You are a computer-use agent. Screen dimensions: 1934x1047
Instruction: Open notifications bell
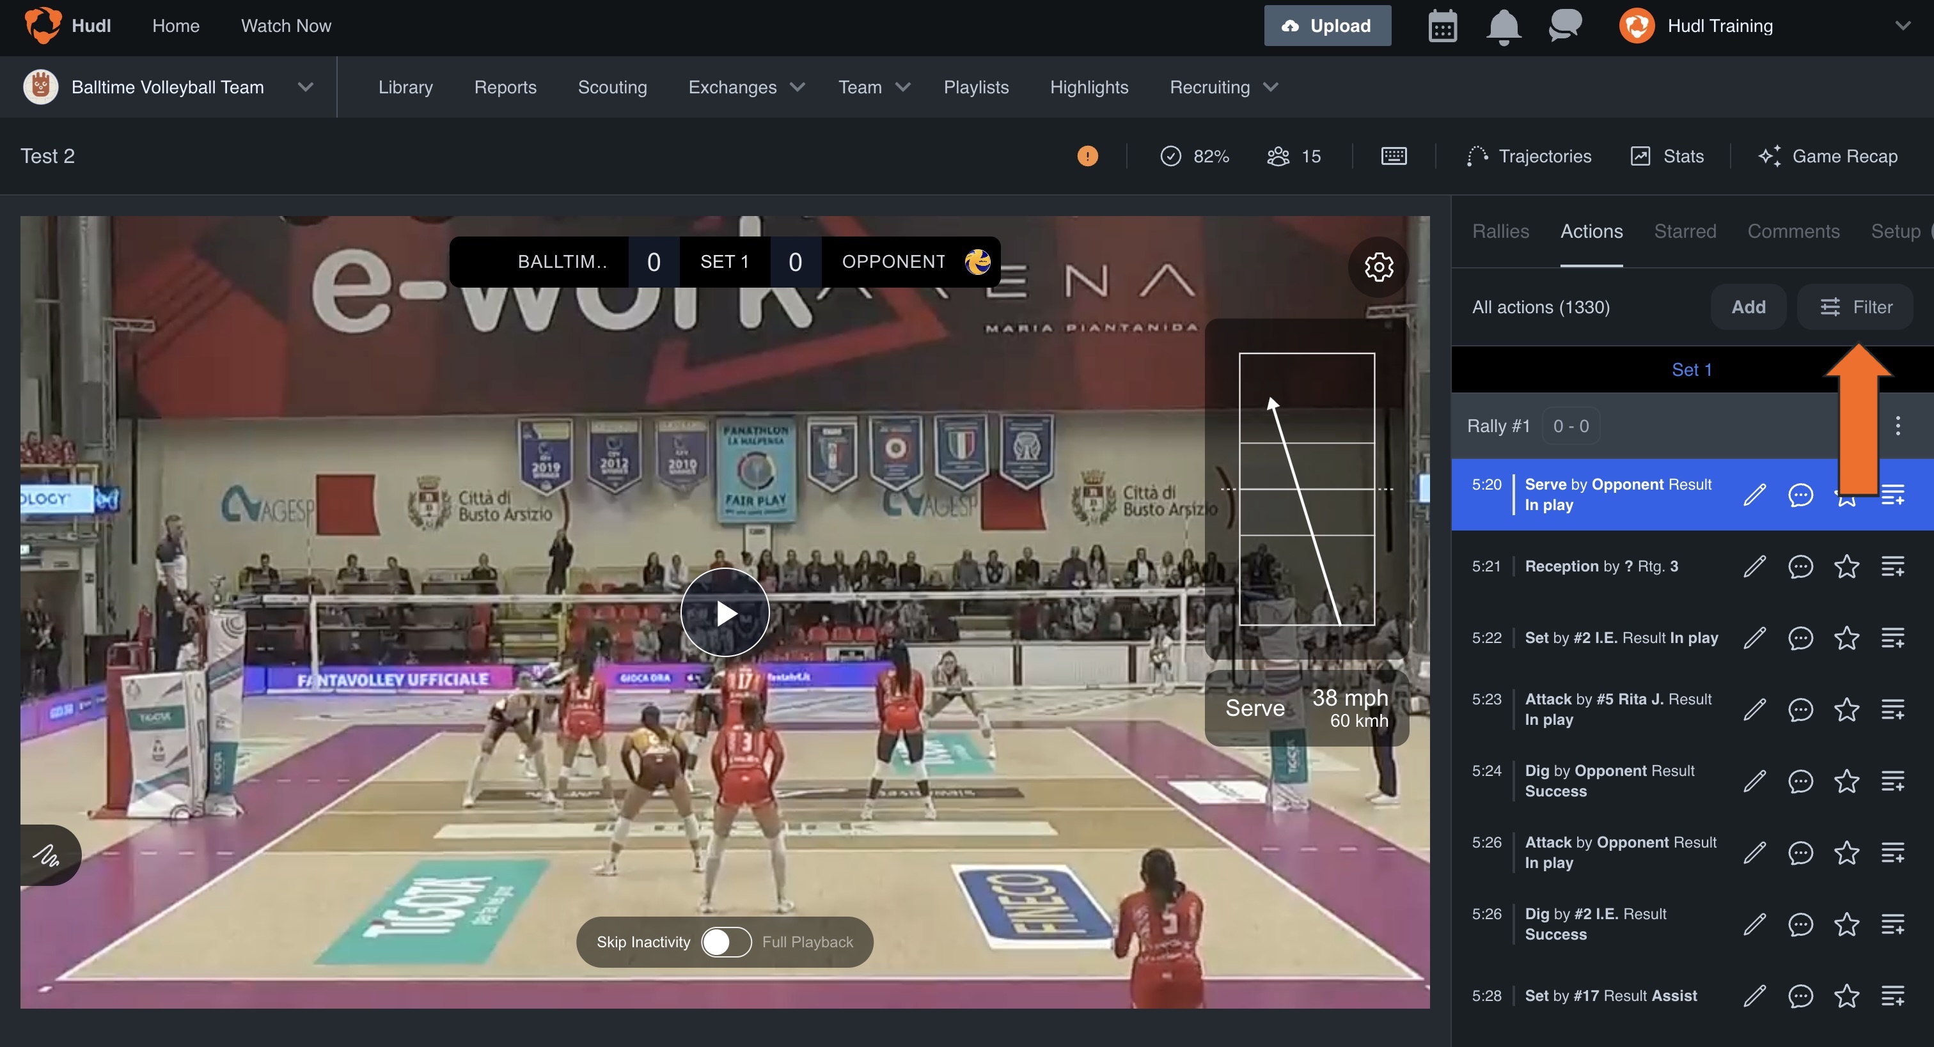click(x=1503, y=27)
